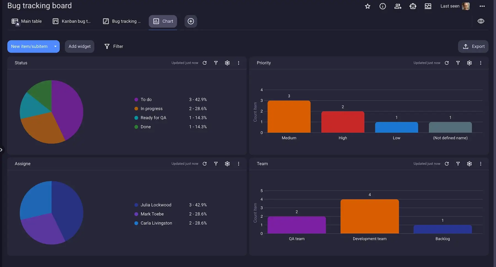Export the chart view

coord(473,47)
